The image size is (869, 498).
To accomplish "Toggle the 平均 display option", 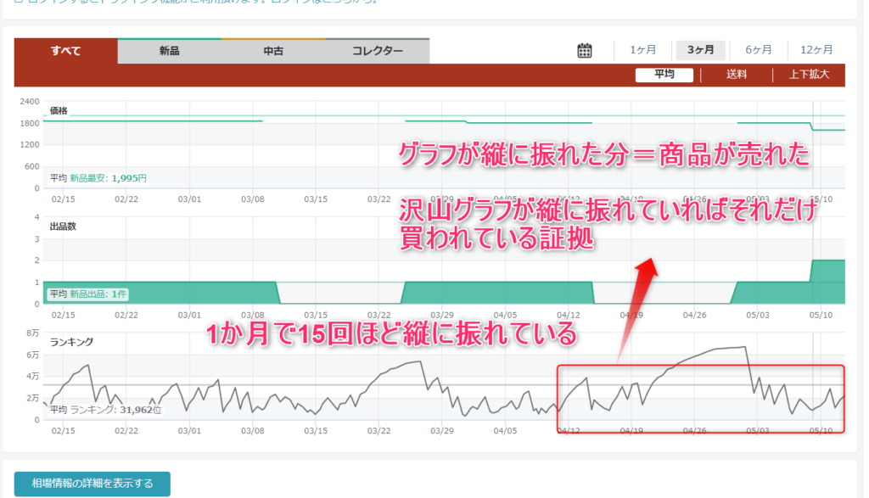I will coord(664,75).
